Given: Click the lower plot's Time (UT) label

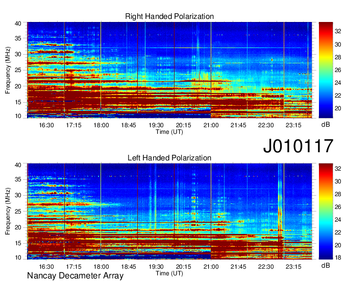Looking at the screenshot, I should click(x=169, y=273).
